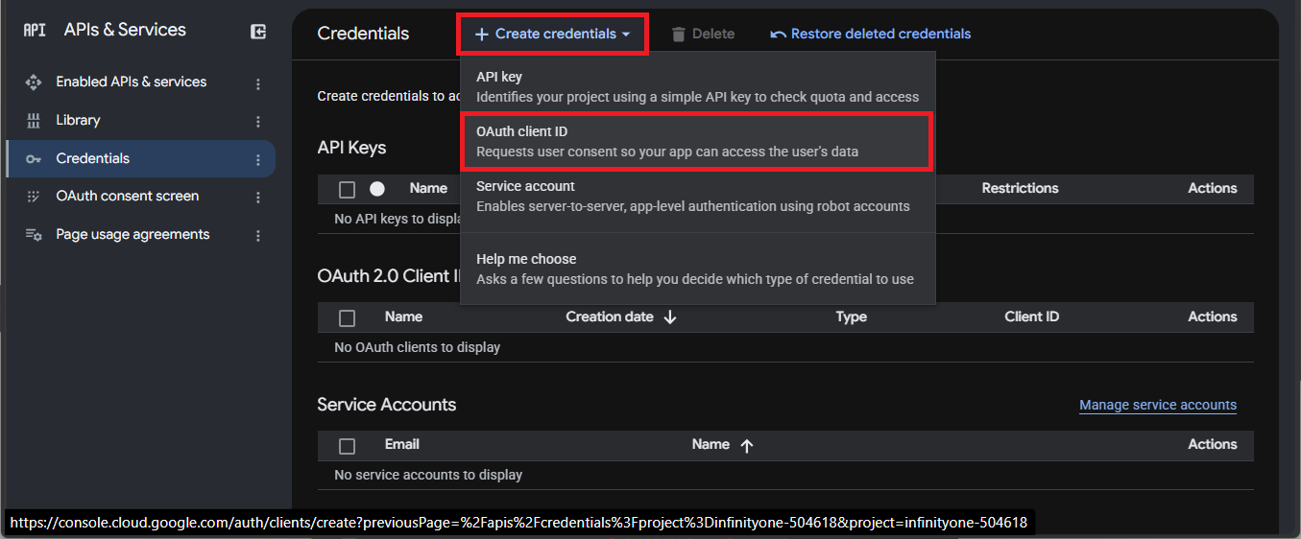Toggle the Create credentials dropdown
The width and height of the screenshot is (1301, 539).
click(552, 34)
